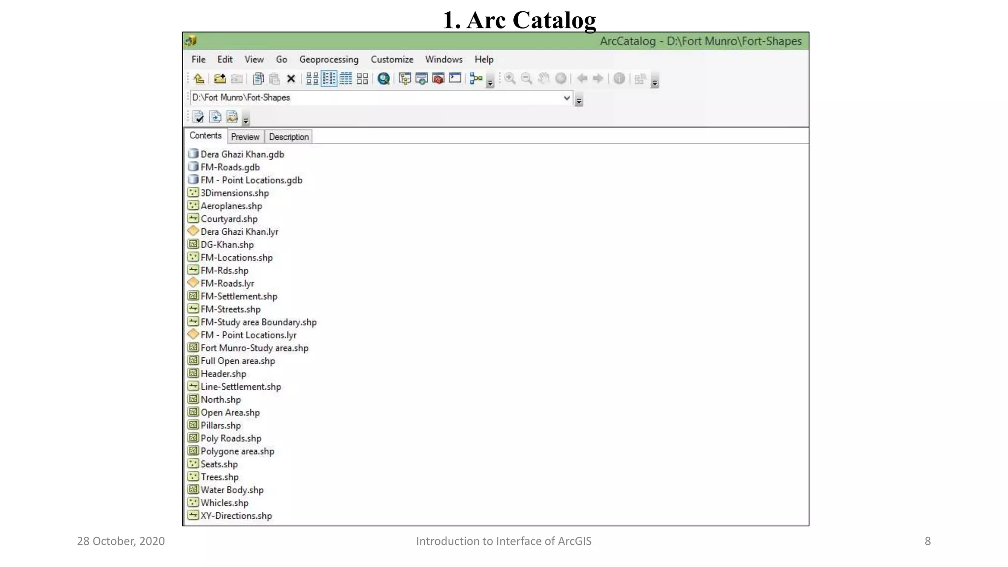
Task: Go back to previous extent arrow
Action: click(582, 78)
